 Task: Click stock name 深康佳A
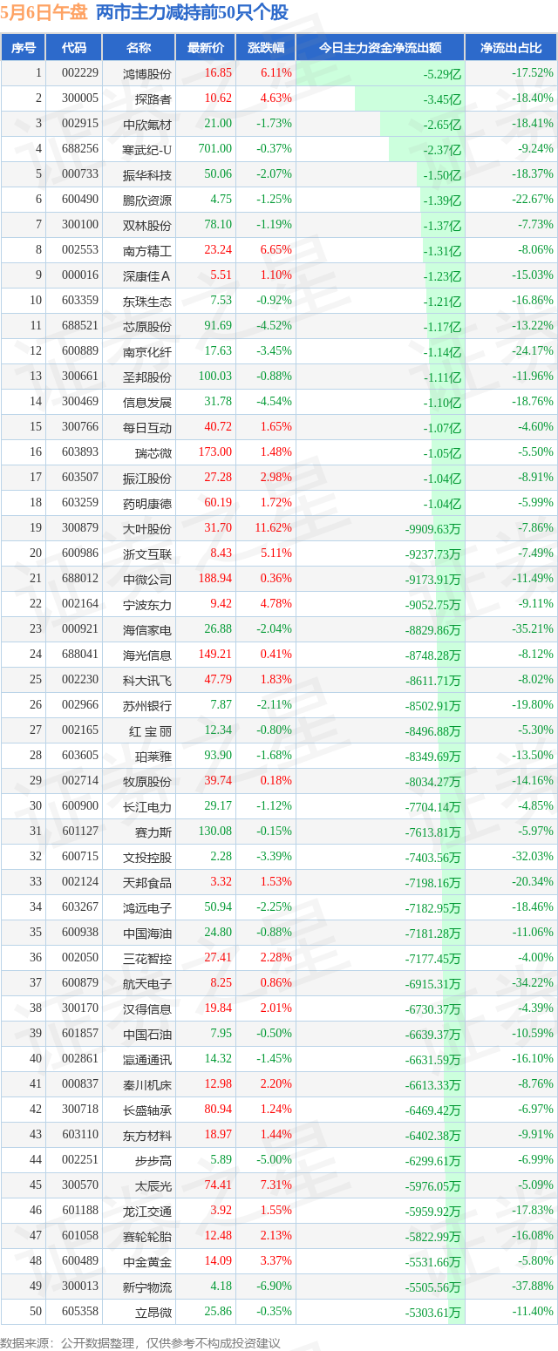point(147,275)
